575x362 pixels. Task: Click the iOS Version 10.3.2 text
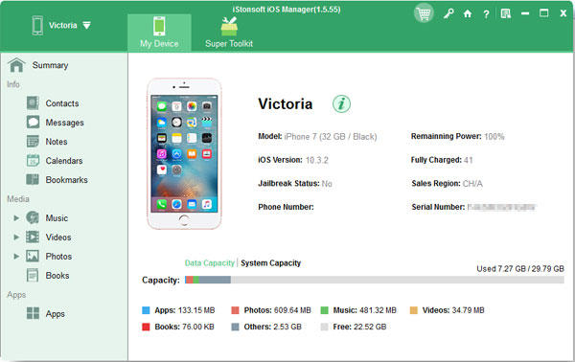pos(317,160)
